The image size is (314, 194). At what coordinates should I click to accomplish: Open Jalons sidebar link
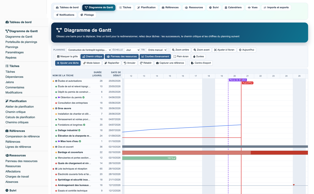click(x=10, y=82)
